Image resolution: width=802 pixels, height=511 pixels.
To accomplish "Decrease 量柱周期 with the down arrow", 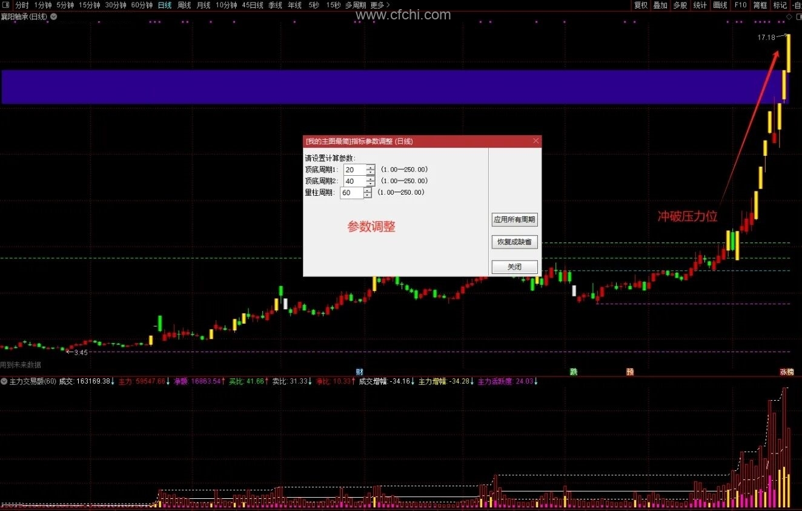I will 368,196.
